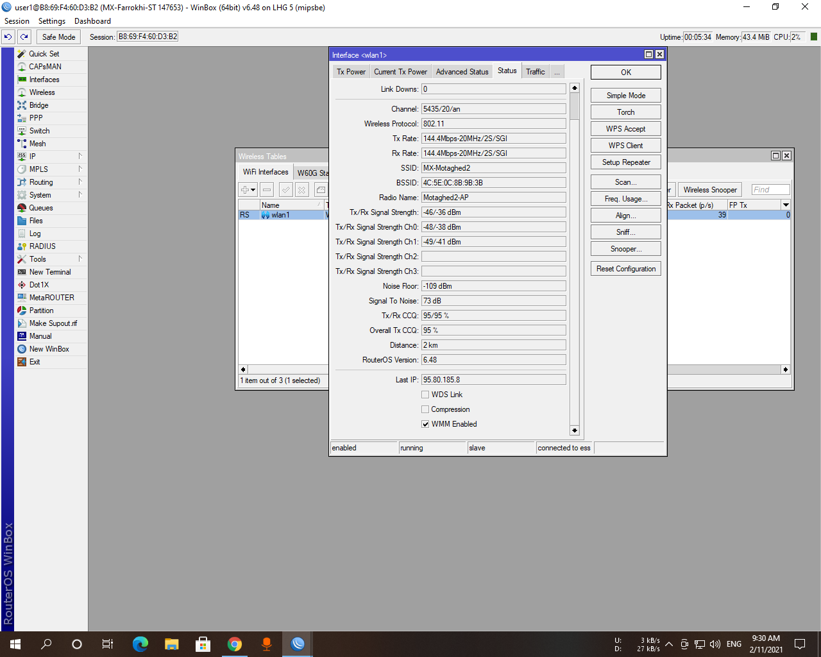This screenshot has width=821, height=657.
Task: Toggle Compression checkbox
Action: coord(425,409)
